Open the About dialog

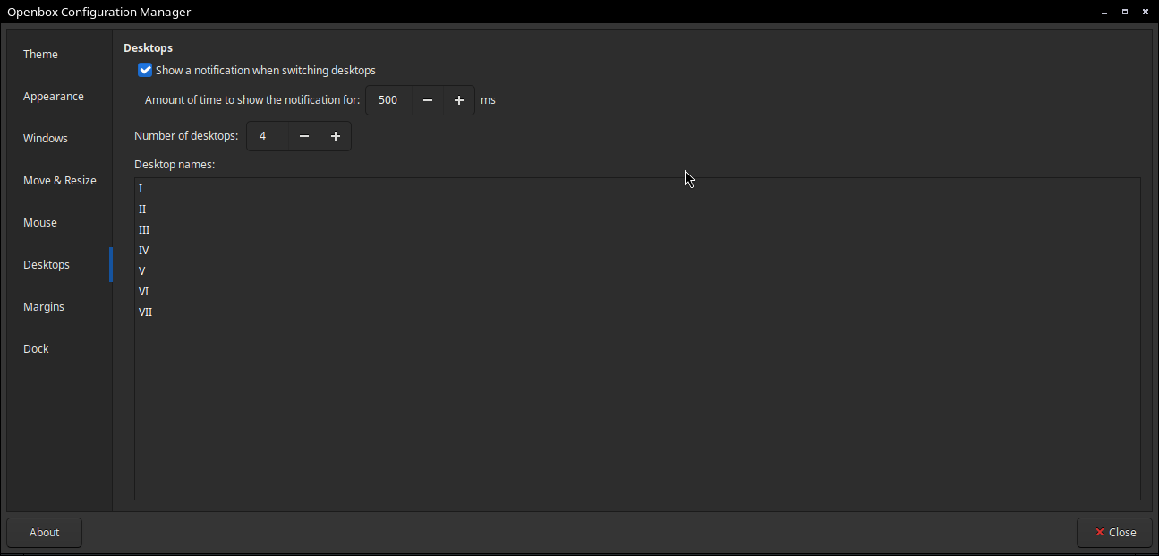(45, 533)
